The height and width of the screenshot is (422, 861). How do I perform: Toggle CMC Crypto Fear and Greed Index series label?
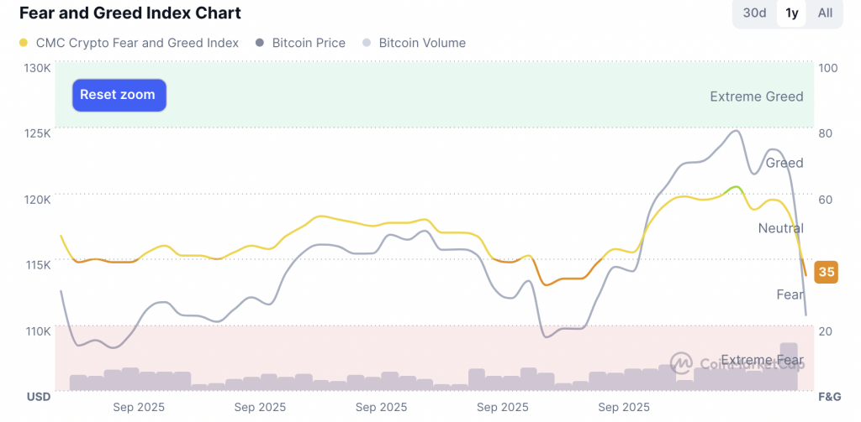tap(137, 43)
